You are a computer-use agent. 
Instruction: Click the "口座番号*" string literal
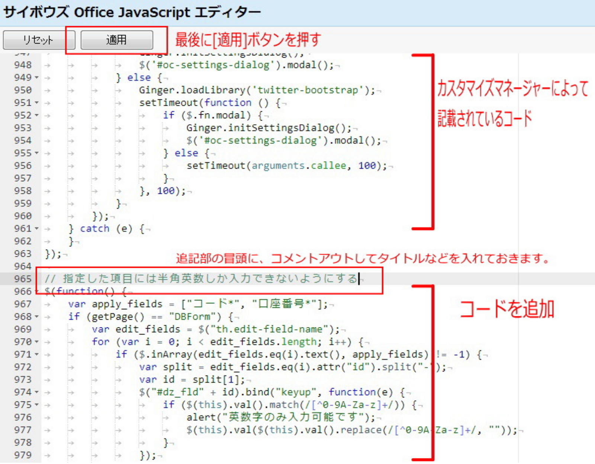pos(284,304)
